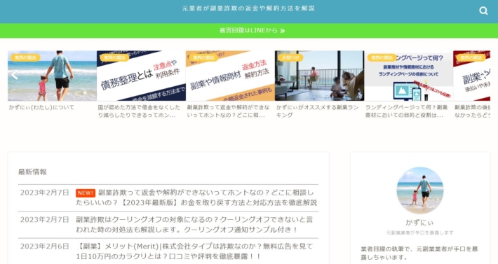Click the first 2023年2月7日 date

(44, 193)
